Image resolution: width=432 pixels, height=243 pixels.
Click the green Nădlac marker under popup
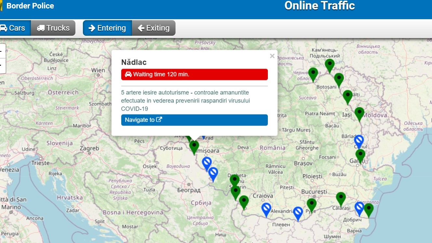coord(194,146)
